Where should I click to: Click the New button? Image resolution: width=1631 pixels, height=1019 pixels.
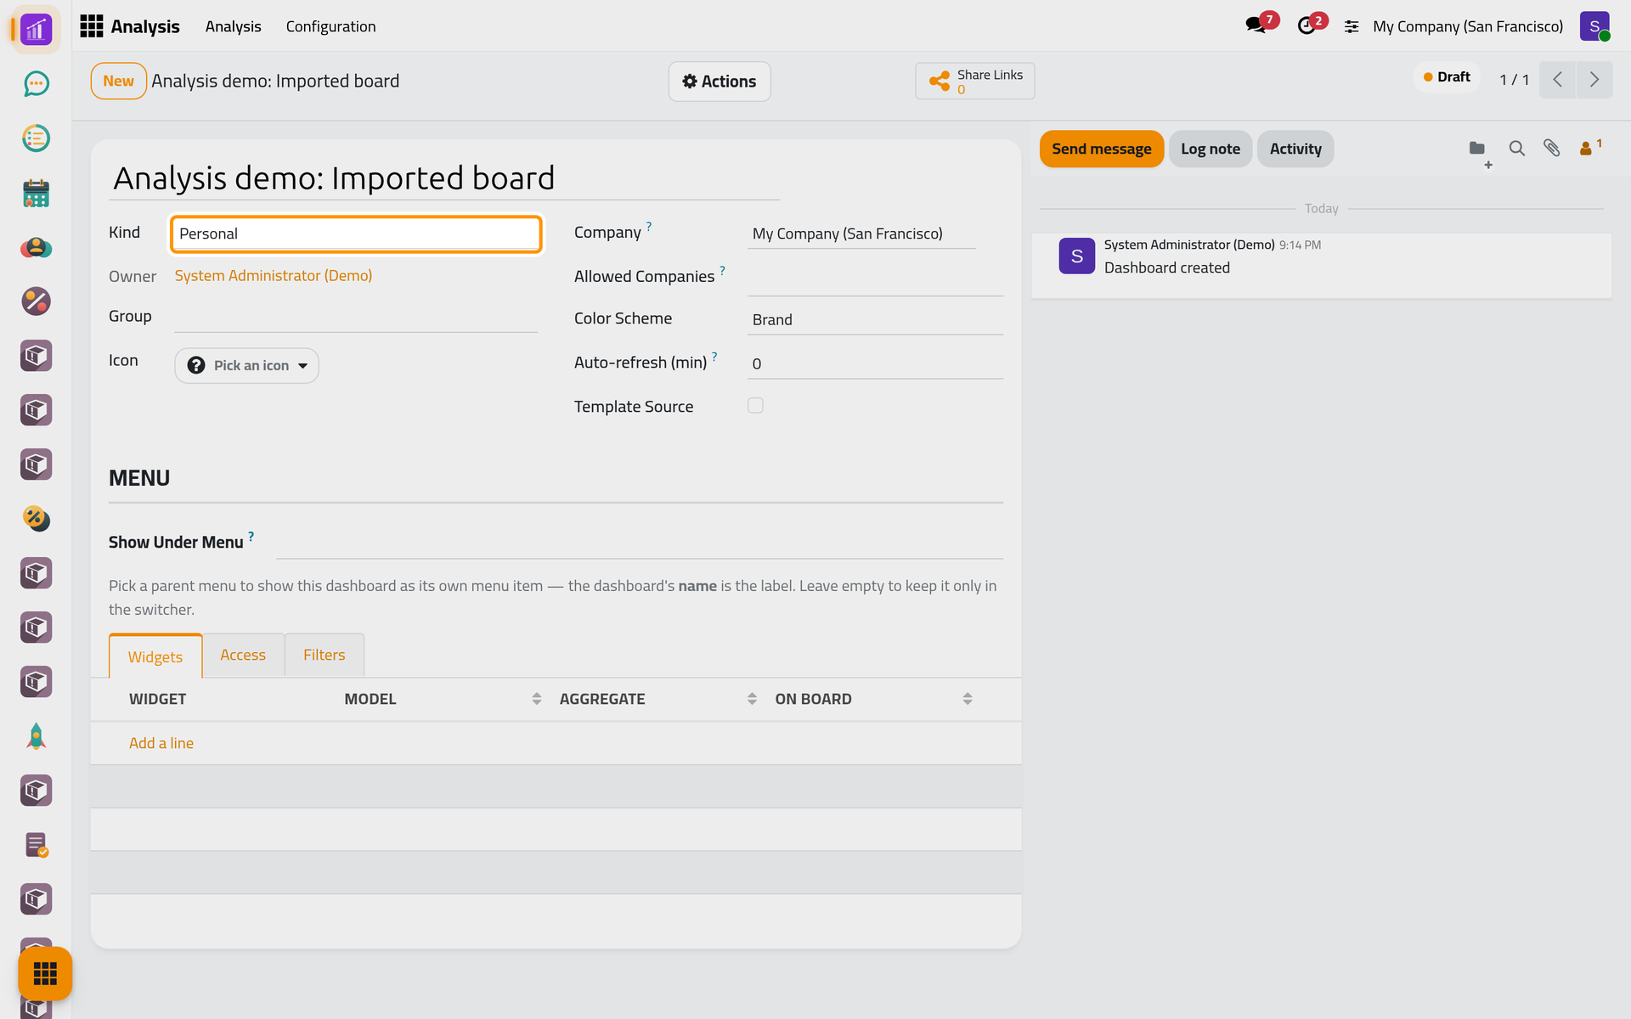(x=118, y=81)
